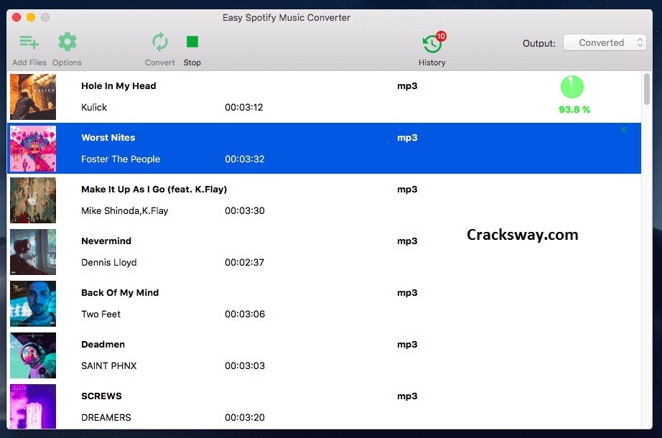Click the red 10 badge on History
The height and width of the screenshot is (438, 662).
point(441,36)
